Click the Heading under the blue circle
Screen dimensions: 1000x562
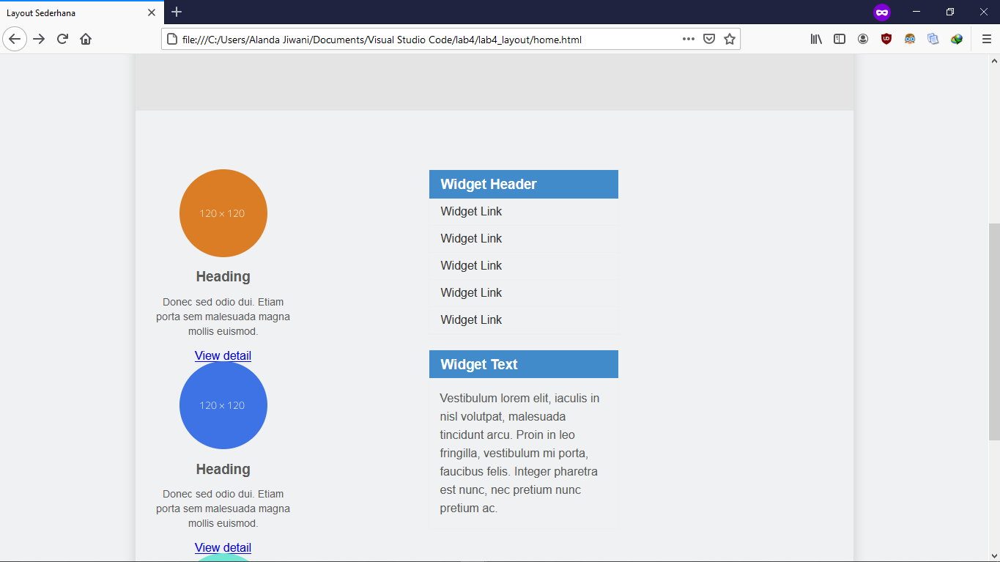click(223, 469)
